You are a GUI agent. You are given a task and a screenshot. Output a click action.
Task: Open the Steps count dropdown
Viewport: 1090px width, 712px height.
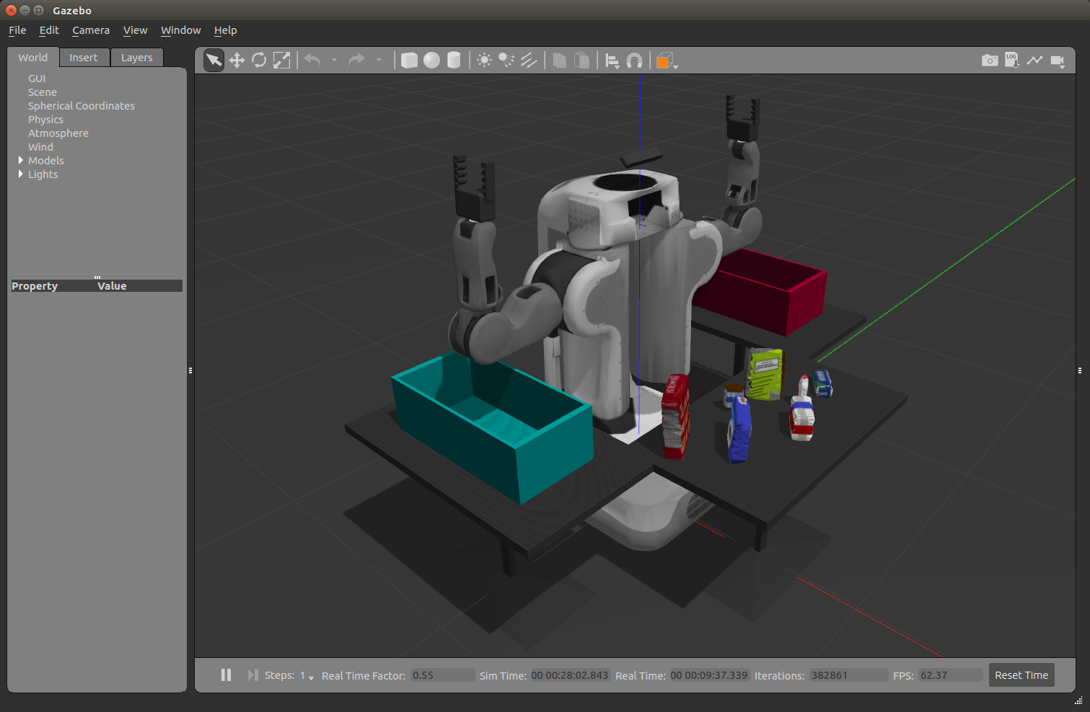(x=307, y=676)
